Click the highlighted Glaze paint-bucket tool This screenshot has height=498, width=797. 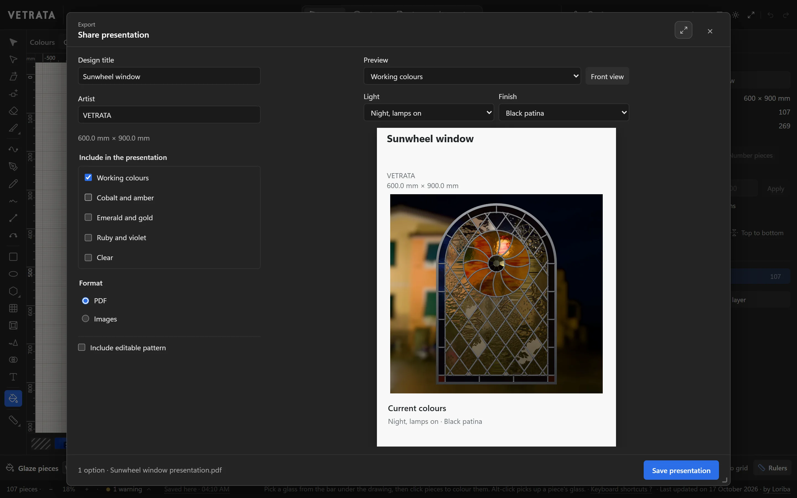[13, 398]
